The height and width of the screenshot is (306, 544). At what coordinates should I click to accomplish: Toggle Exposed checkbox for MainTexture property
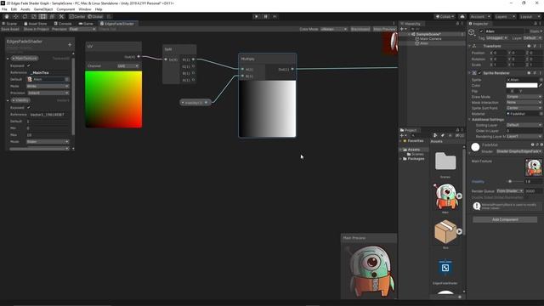click(29, 65)
